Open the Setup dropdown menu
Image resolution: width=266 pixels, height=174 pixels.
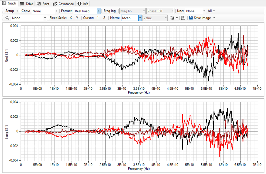point(12,11)
